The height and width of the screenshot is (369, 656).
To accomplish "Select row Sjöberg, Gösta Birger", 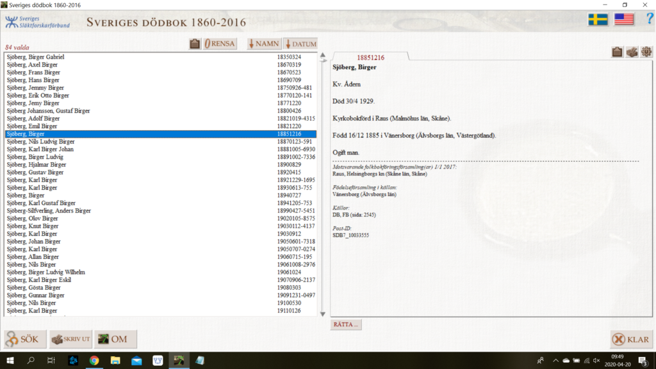I will (x=161, y=288).
